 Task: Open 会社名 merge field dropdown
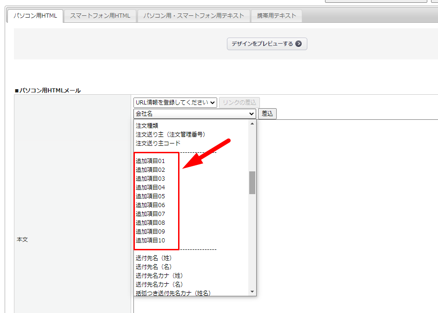pyautogui.click(x=195, y=113)
